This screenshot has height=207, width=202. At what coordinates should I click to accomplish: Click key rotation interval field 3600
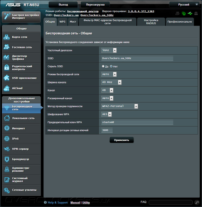coord(107,130)
